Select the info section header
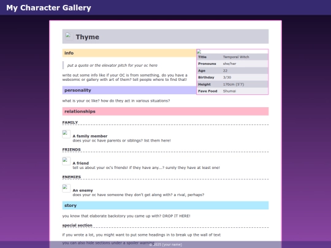 129,53
